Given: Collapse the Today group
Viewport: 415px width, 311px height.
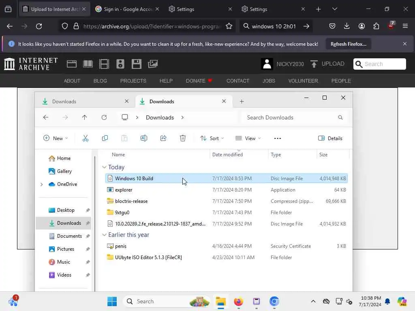Looking at the screenshot, I should [x=104, y=167].
